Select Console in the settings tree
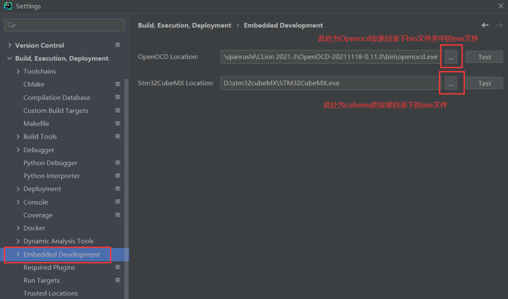Viewport: 508px width, 299px height. [36, 202]
